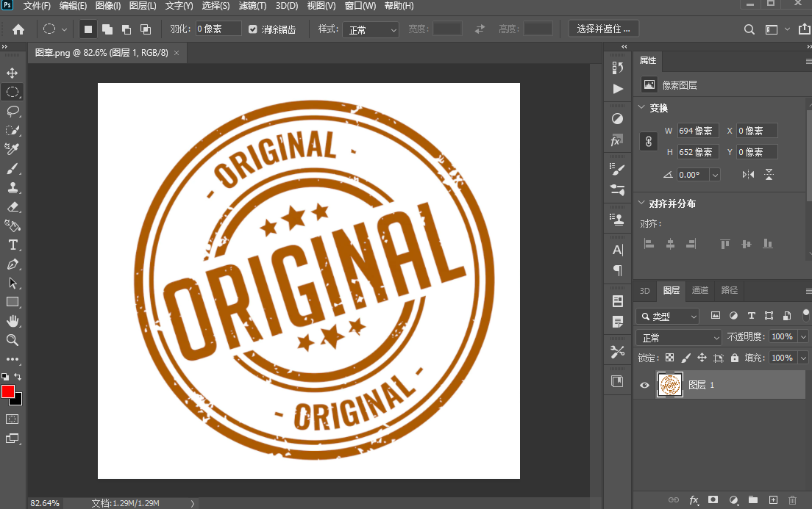The height and width of the screenshot is (509, 812).
Task: Create a new layer with plus icon
Action: pos(773,499)
